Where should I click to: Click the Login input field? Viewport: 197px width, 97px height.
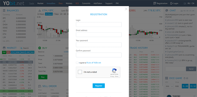point(98,24)
